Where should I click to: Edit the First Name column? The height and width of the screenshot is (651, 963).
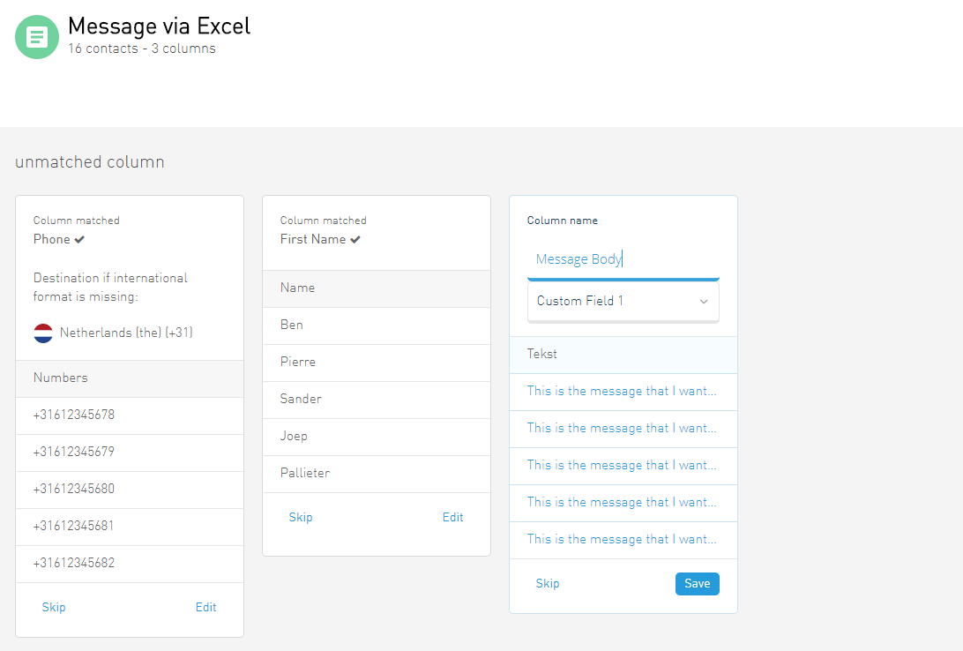(452, 517)
